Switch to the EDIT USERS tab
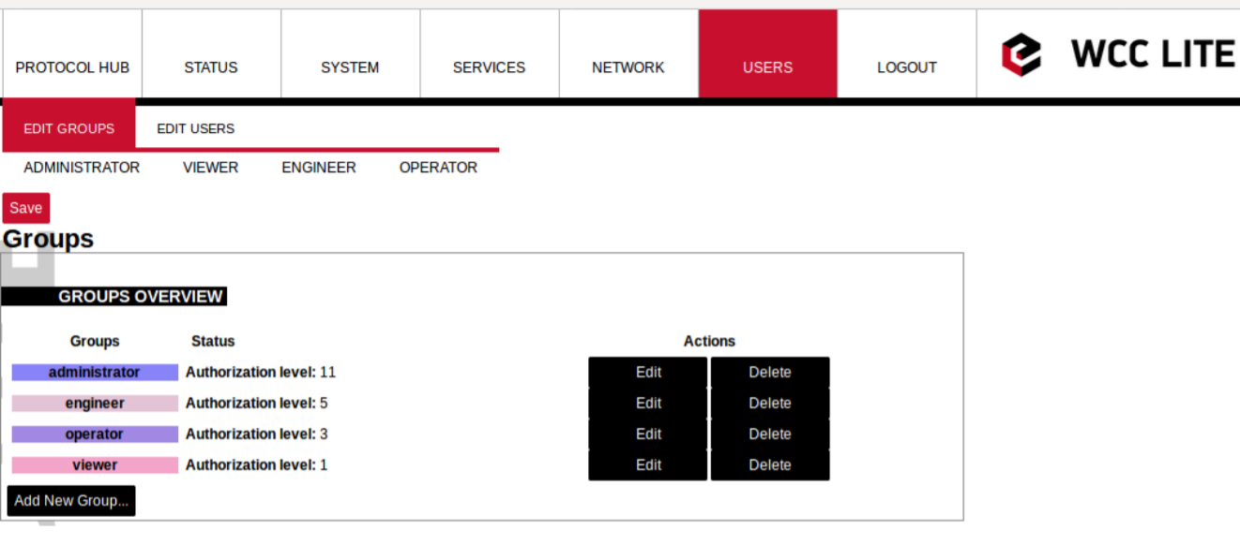Image resolution: width=1240 pixels, height=545 pixels. (195, 128)
